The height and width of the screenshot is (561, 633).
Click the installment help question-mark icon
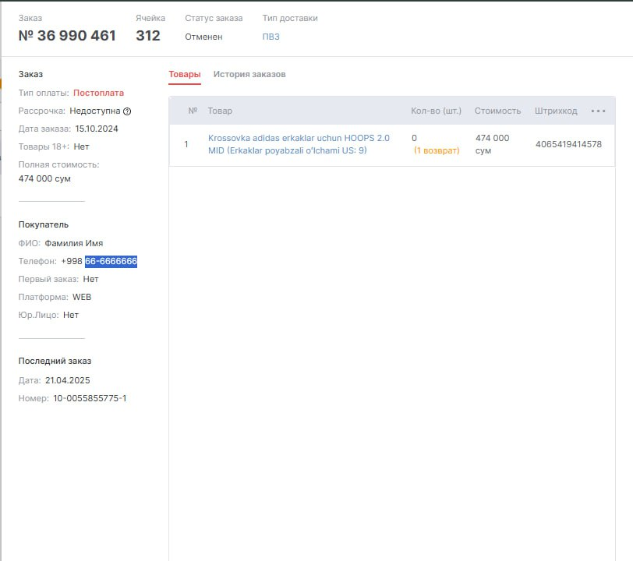click(x=127, y=111)
